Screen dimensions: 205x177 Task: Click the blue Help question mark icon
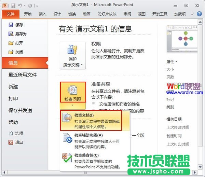199,14
